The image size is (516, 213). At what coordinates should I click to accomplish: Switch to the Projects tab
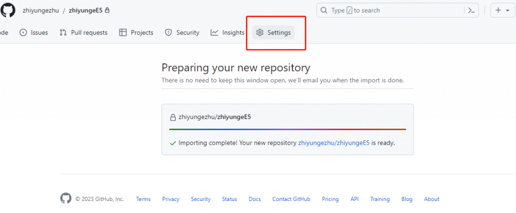click(142, 33)
